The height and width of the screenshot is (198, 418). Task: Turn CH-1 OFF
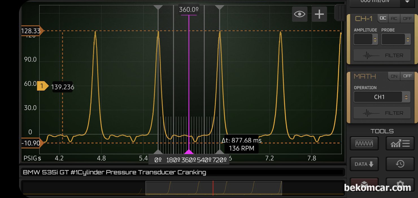click(x=407, y=18)
